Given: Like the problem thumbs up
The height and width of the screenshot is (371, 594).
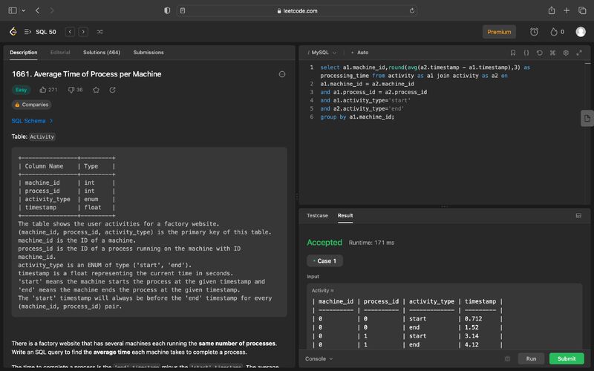Looking at the screenshot, I should [x=43, y=90].
